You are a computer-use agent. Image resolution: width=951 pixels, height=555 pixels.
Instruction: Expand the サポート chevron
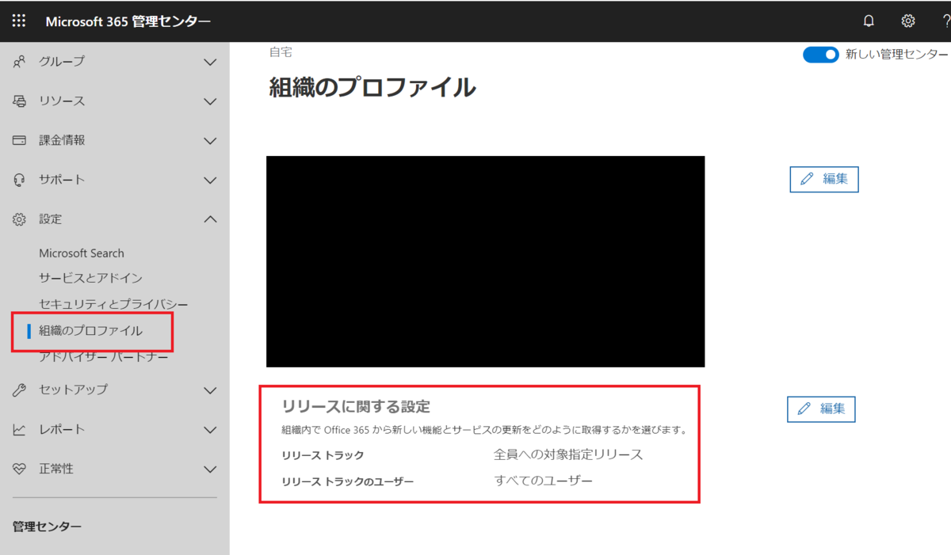click(x=210, y=181)
